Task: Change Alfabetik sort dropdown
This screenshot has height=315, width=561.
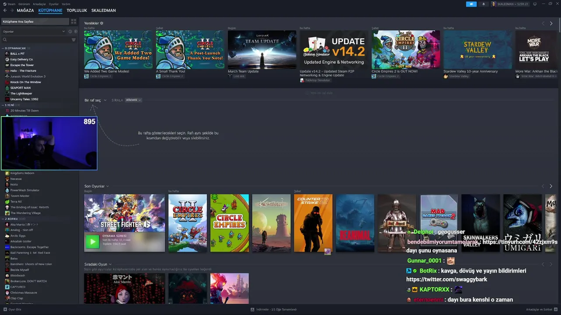Action: 133,100
